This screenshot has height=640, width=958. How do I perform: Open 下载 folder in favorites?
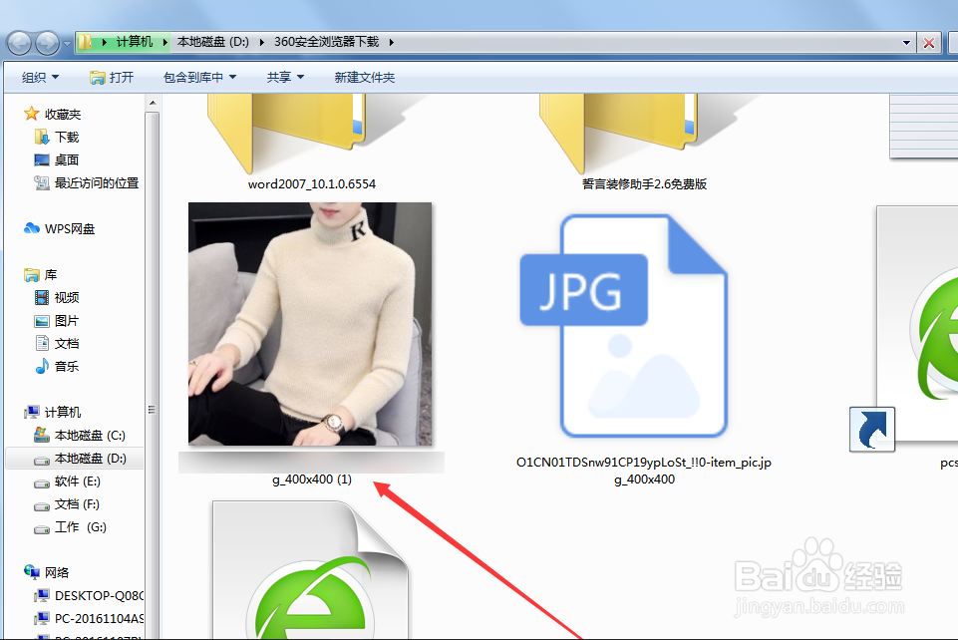[67, 138]
